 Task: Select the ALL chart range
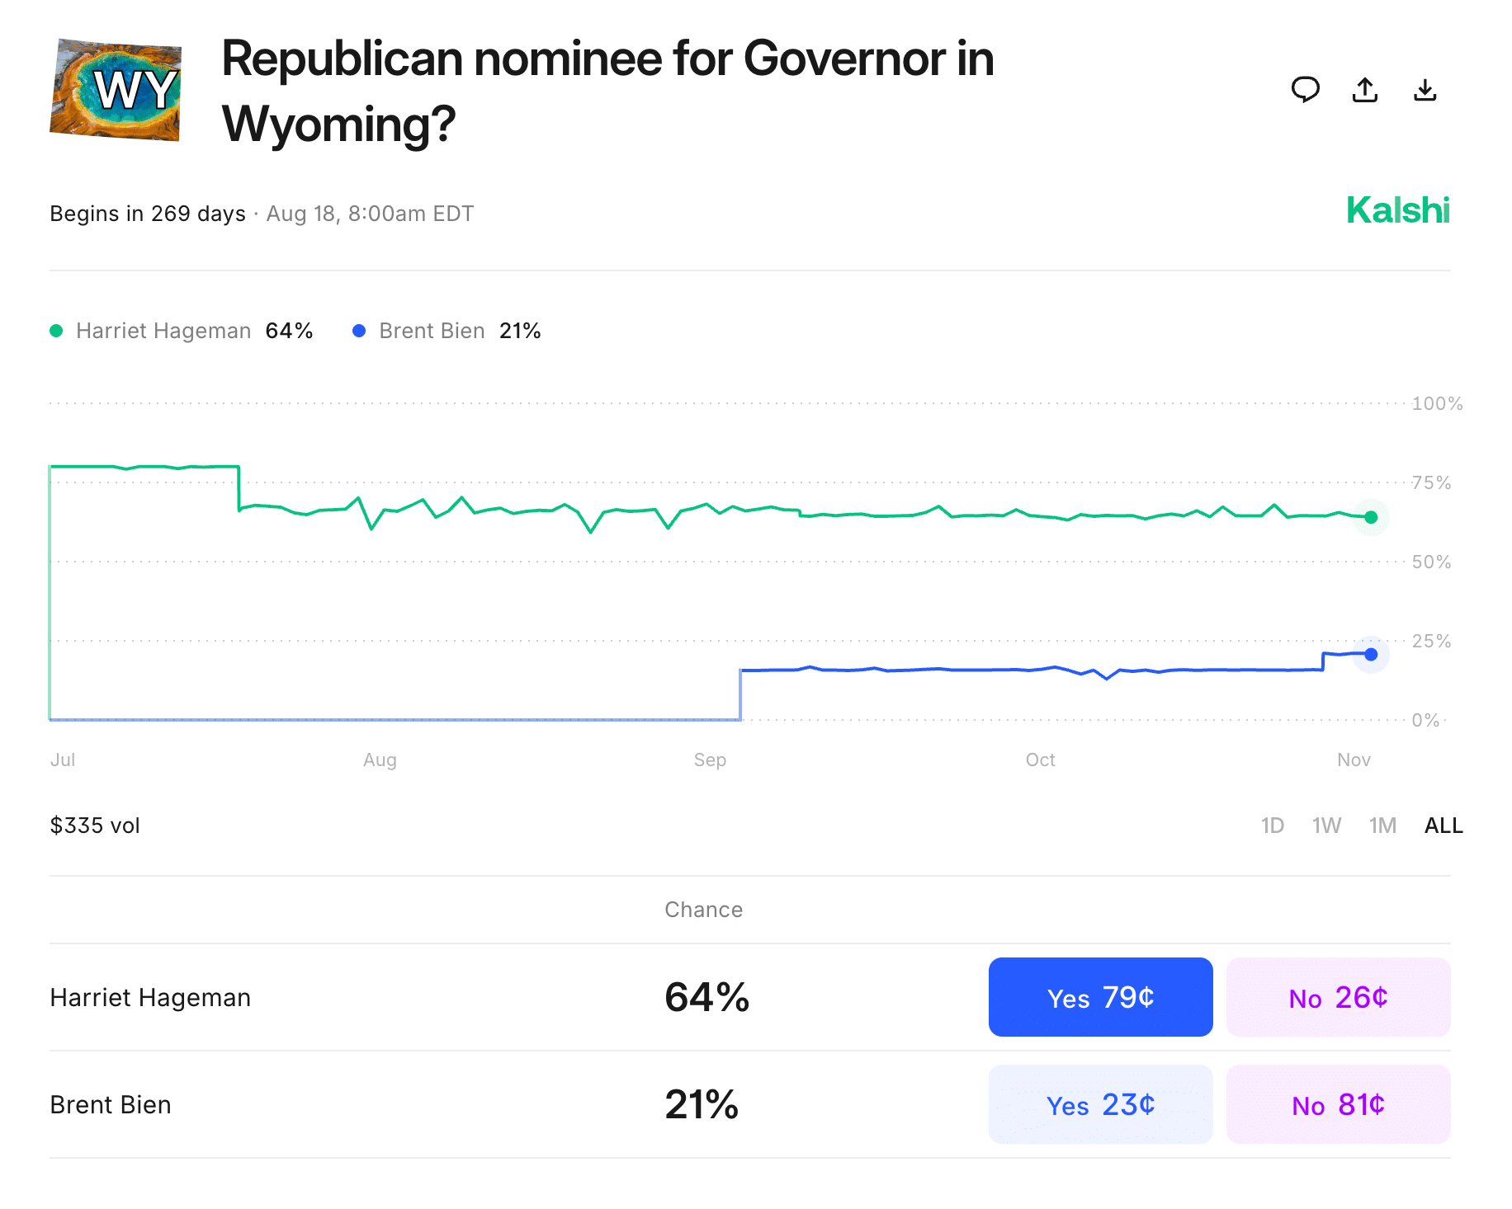[x=1443, y=826]
